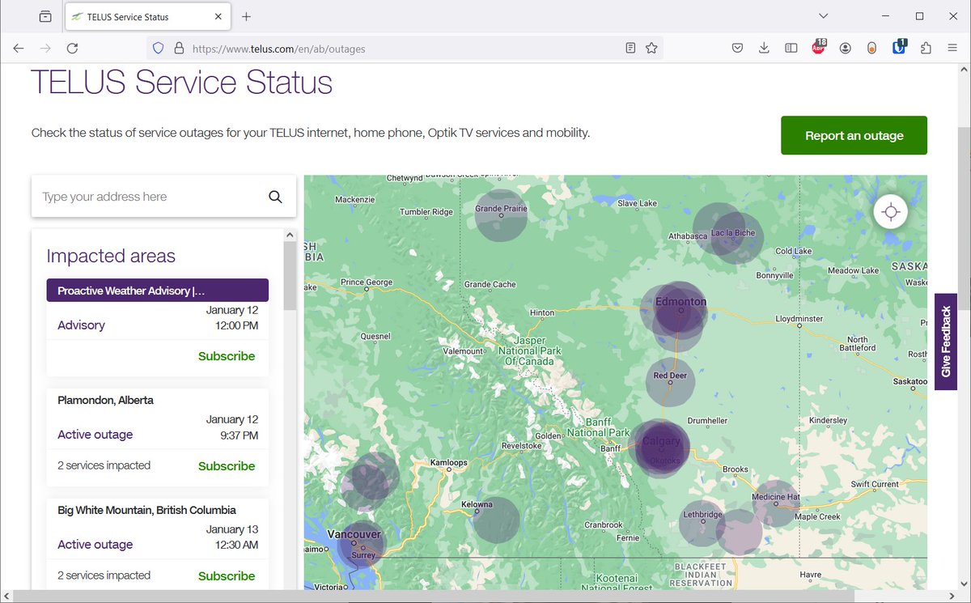This screenshot has width=971, height=603.
Task: Open the Pocket save icon
Action: pyautogui.click(x=737, y=49)
